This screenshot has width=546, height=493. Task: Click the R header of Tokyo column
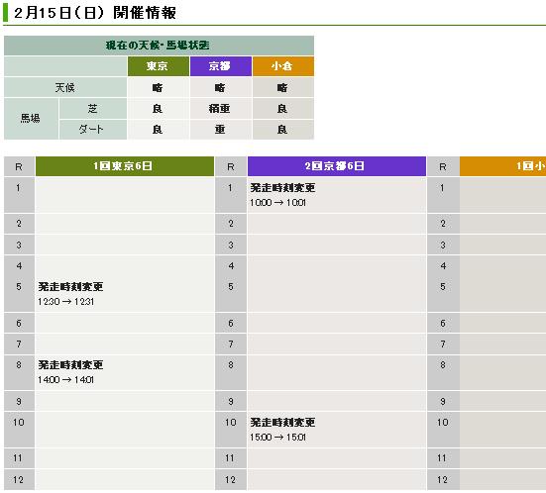(x=19, y=166)
